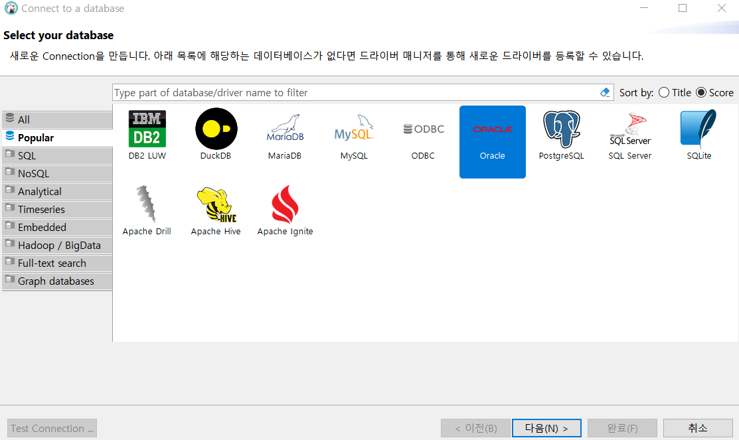Open the Analytical category
Image resolution: width=739 pixels, height=440 pixels.
tap(57, 191)
